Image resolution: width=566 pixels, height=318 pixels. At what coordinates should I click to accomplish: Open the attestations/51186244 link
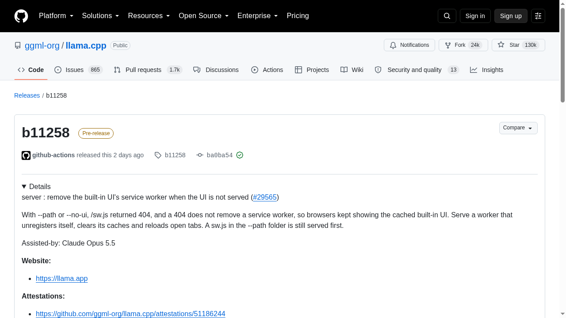click(130, 314)
